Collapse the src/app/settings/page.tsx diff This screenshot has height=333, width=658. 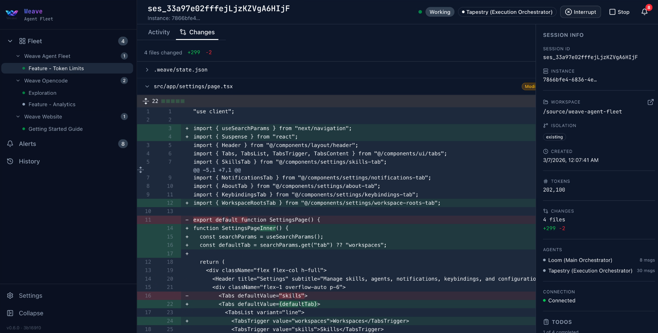(x=147, y=86)
